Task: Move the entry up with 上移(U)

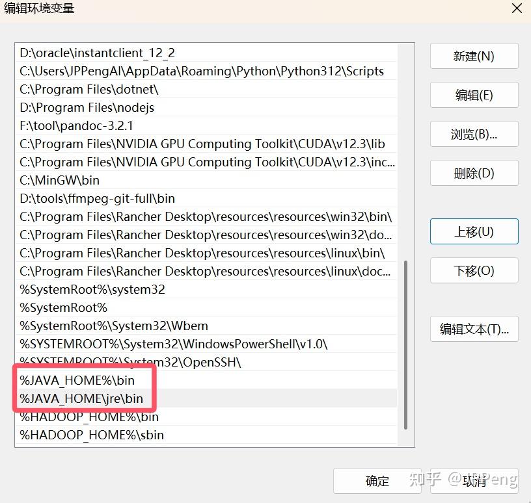Action: [474, 231]
